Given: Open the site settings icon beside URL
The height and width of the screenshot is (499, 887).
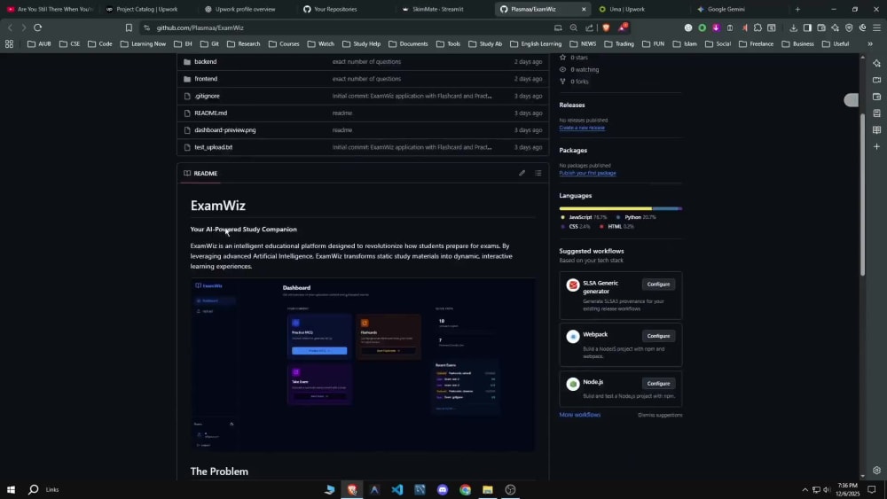Looking at the screenshot, I should click(x=147, y=27).
